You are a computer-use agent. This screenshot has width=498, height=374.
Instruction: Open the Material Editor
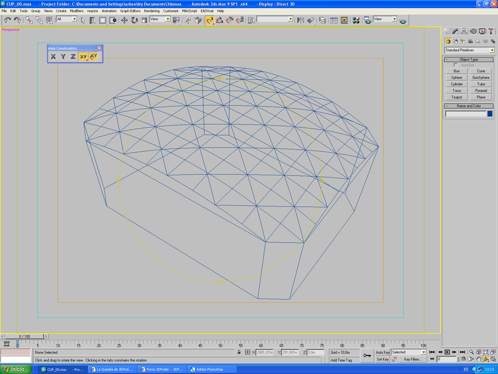click(356, 20)
